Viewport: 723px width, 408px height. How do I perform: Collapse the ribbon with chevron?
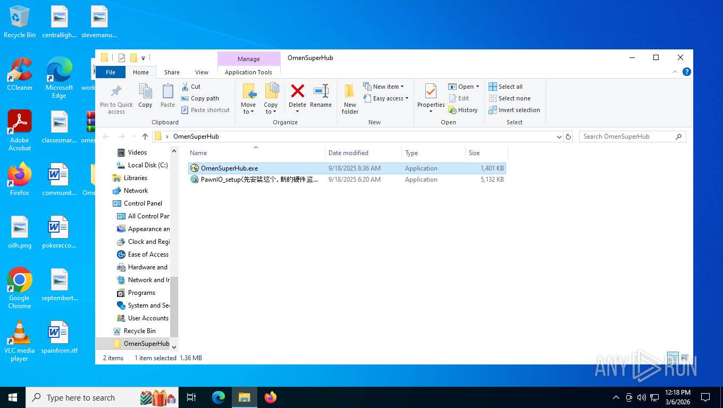click(x=676, y=72)
